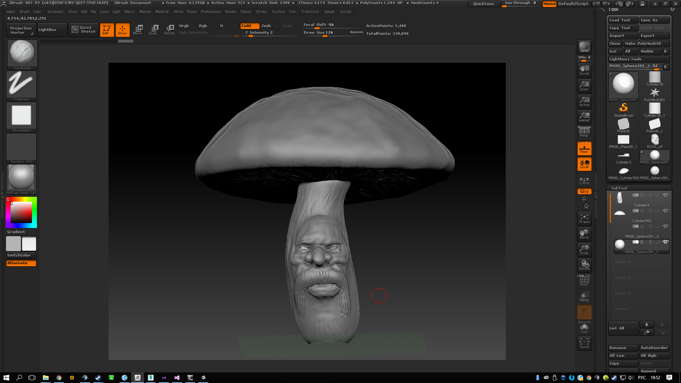This screenshot has height=383, width=681.
Task: Select the Rotate tool in top shelf
Action: pos(169,30)
